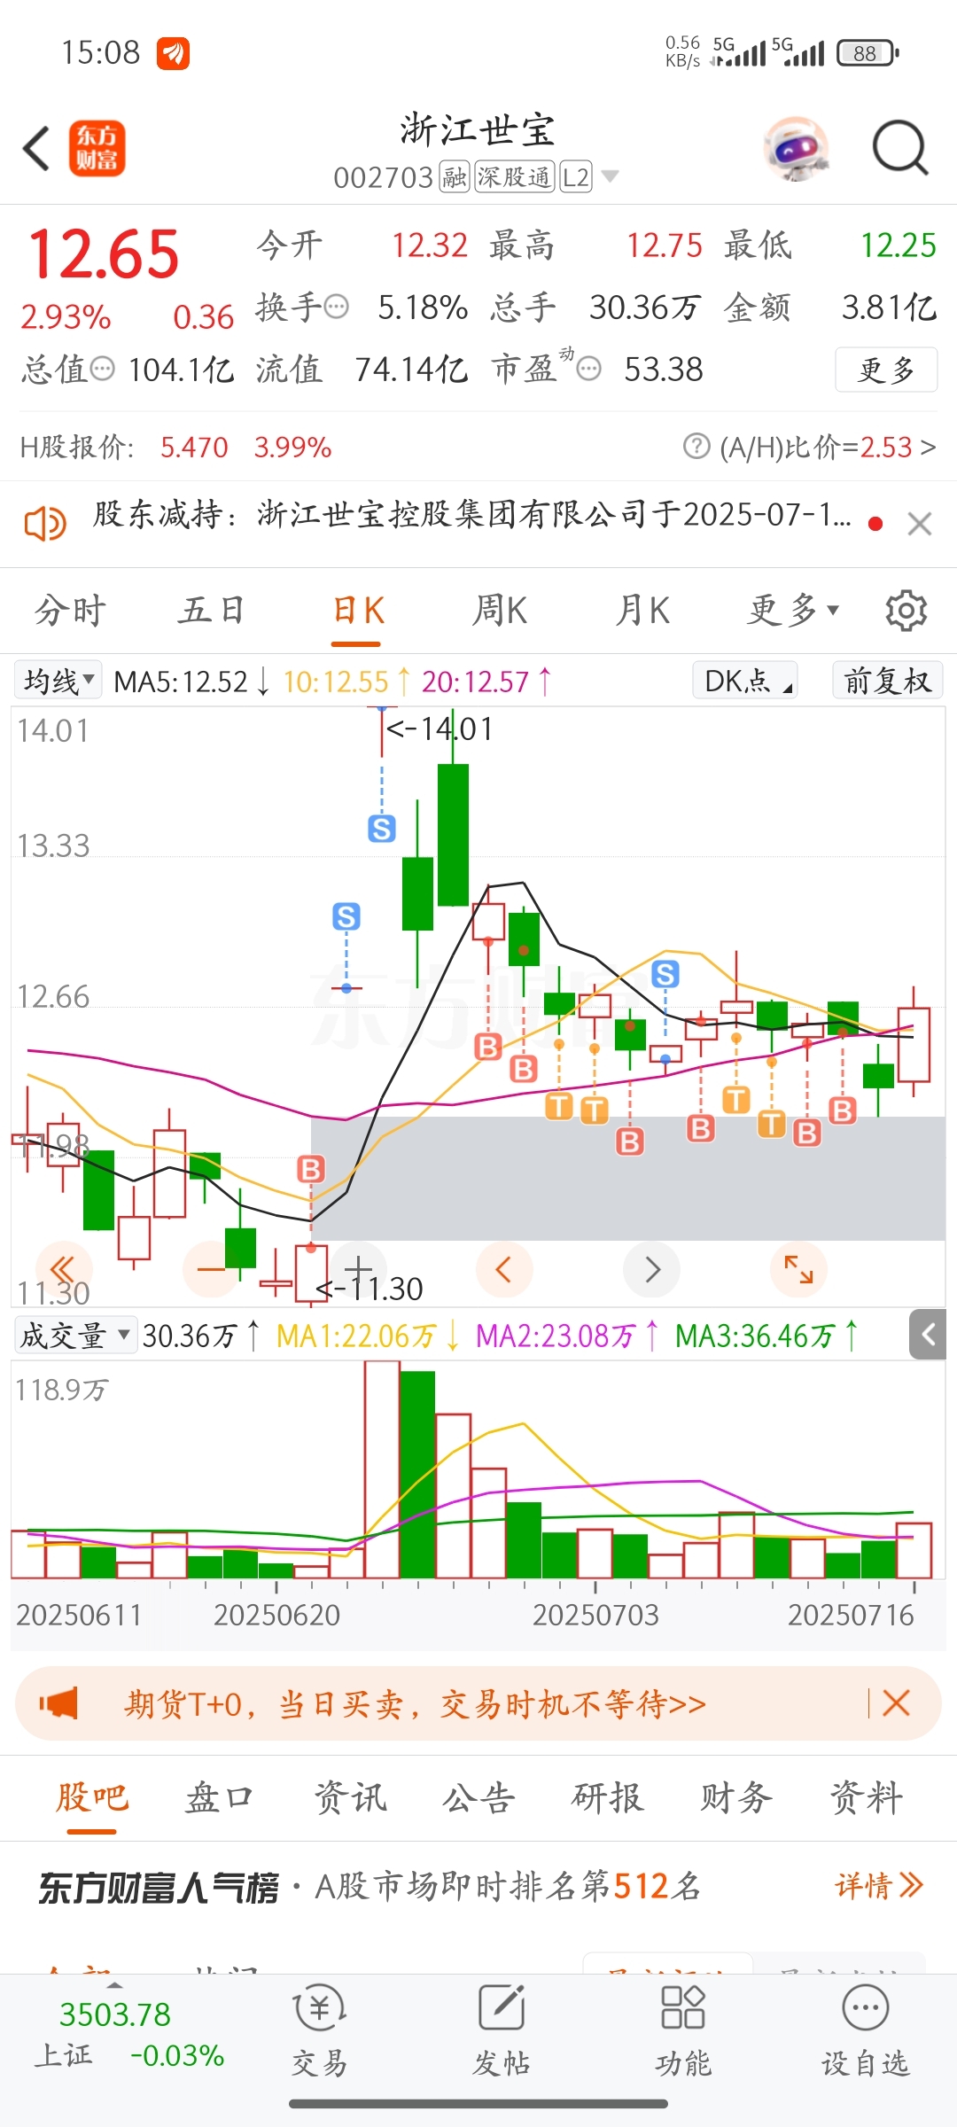Viewport: 957px width, 2127px height.
Task: Toggle the 前复权 adjustment option
Action: (887, 681)
